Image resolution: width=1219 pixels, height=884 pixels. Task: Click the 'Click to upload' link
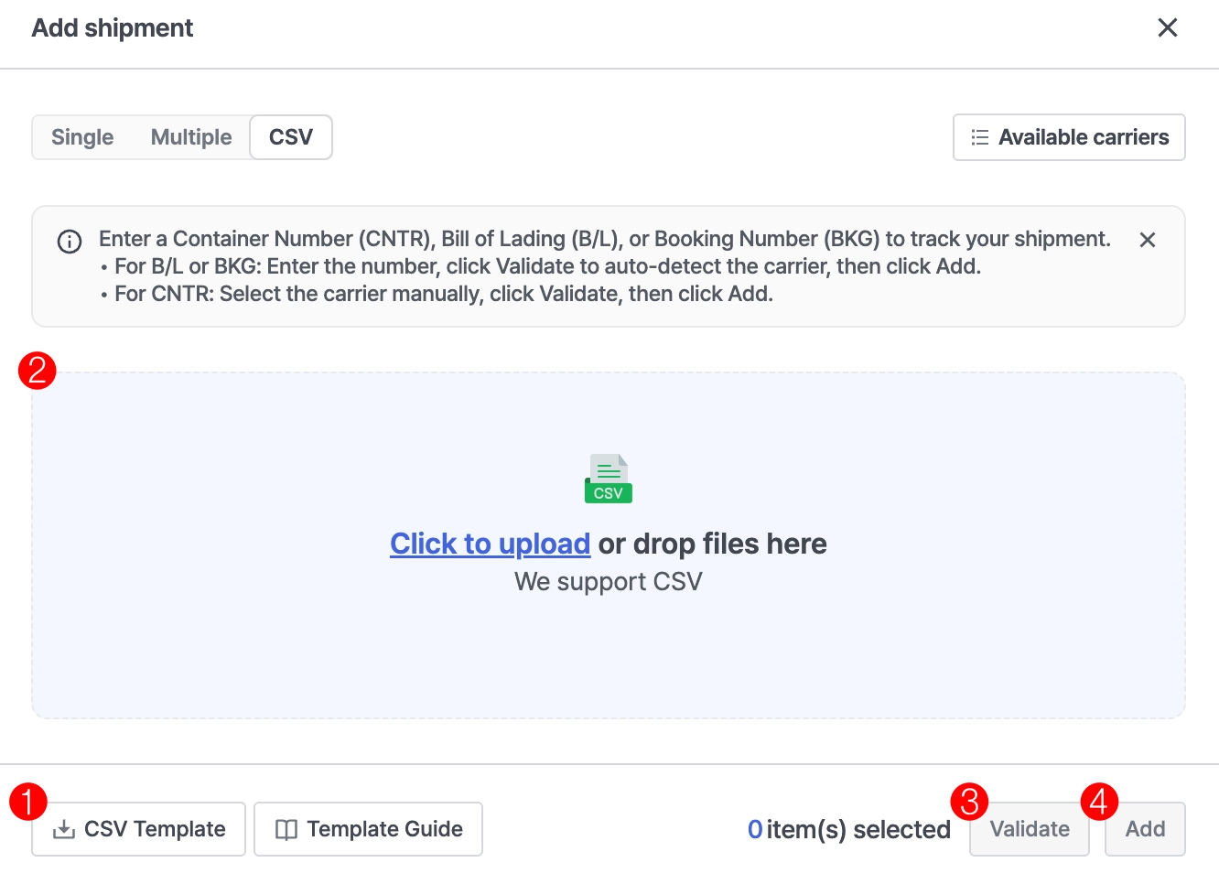(x=490, y=544)
